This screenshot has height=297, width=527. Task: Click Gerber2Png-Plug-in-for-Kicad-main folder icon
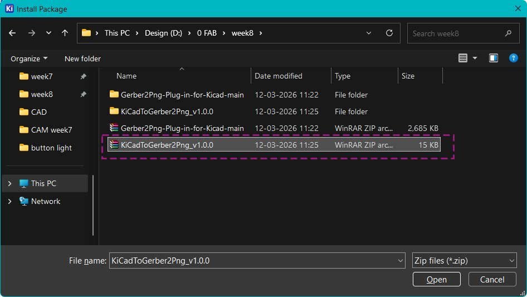114,94
